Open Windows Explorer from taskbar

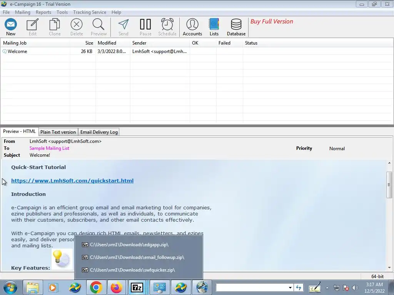pos(33,287)
